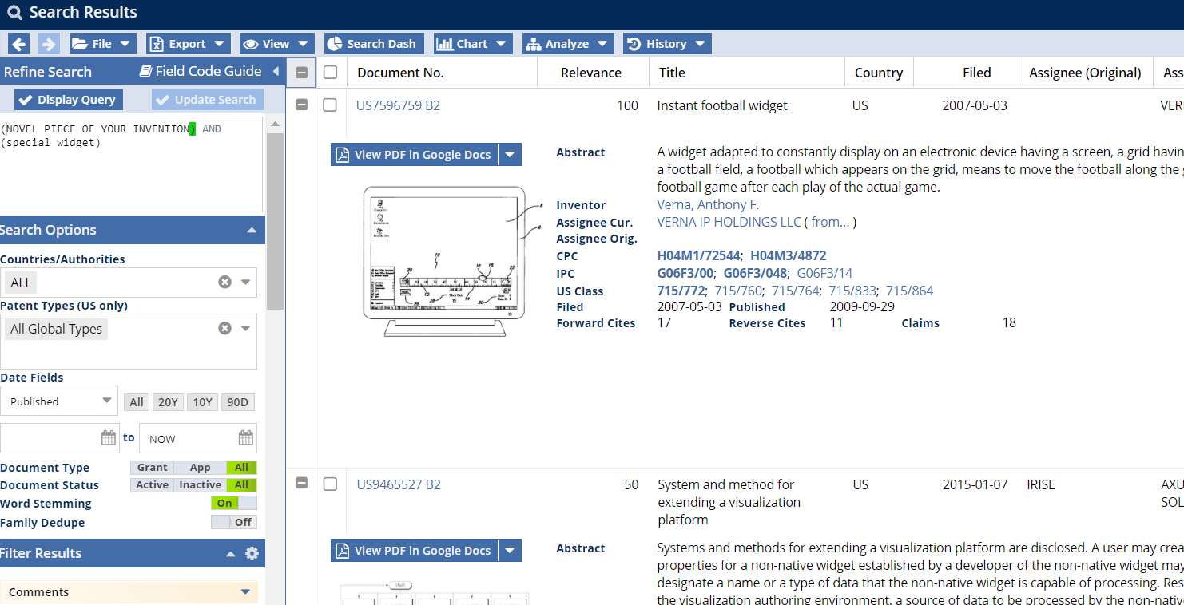Image resolution: width=1184 pixels, height=605 pixels.
Task: Open the Published date field dropdown
Action: 59,401
